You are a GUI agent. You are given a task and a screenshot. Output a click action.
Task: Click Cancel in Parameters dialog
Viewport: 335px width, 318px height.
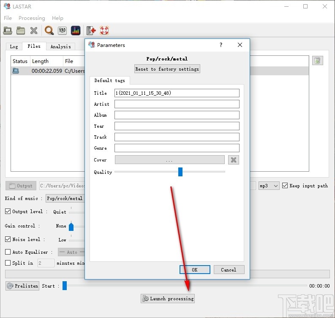pyautogui.click(x=229, y=270)
